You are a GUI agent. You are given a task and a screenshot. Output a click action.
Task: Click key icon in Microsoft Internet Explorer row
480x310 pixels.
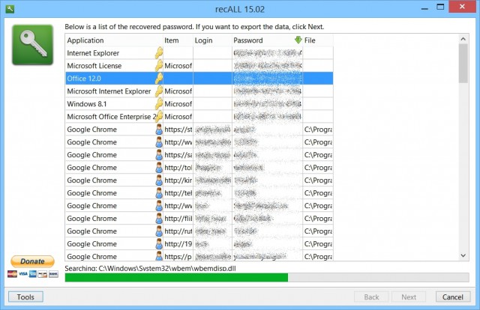coord(159,91)
